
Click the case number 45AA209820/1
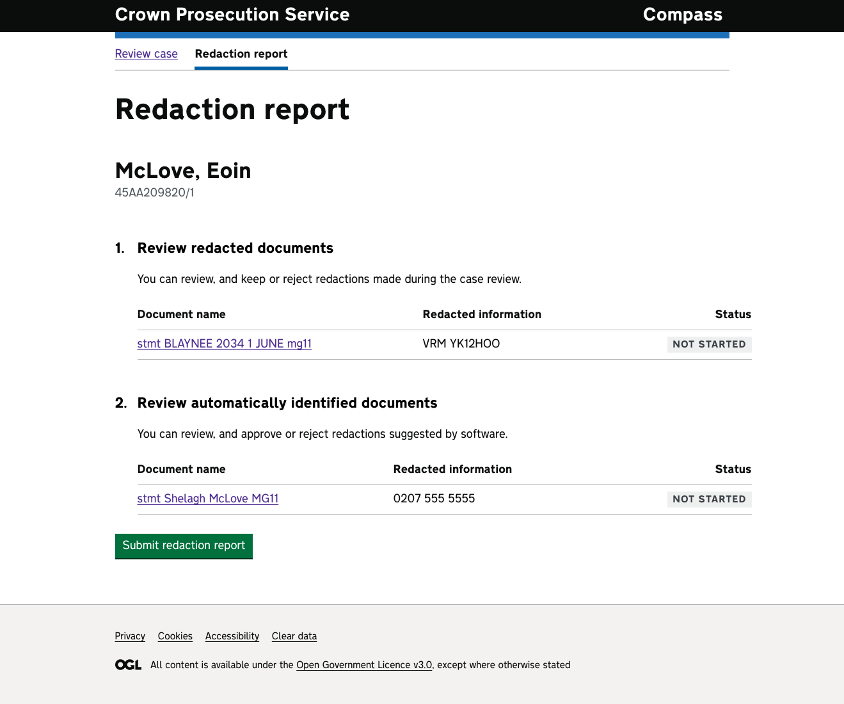pos(154,193)
